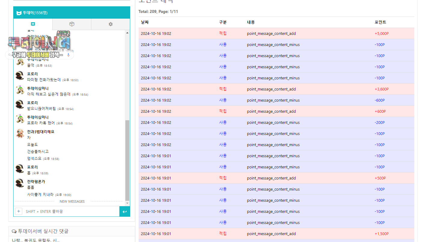Click 투데이심마니 avatar beside 아직 해보고 싶은게 많은데

pyautogui.click(x=20, y=90)
